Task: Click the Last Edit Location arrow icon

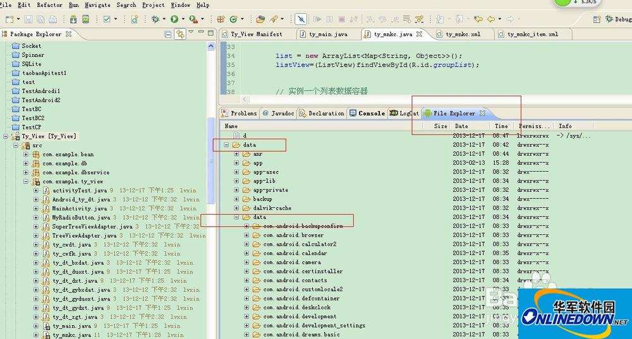Action: click(x=478, y=19)
